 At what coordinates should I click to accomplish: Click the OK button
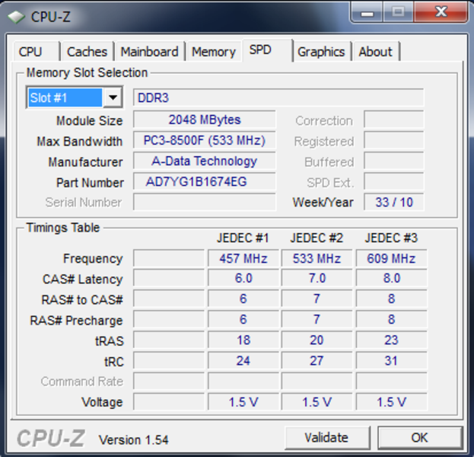[420, 438]
